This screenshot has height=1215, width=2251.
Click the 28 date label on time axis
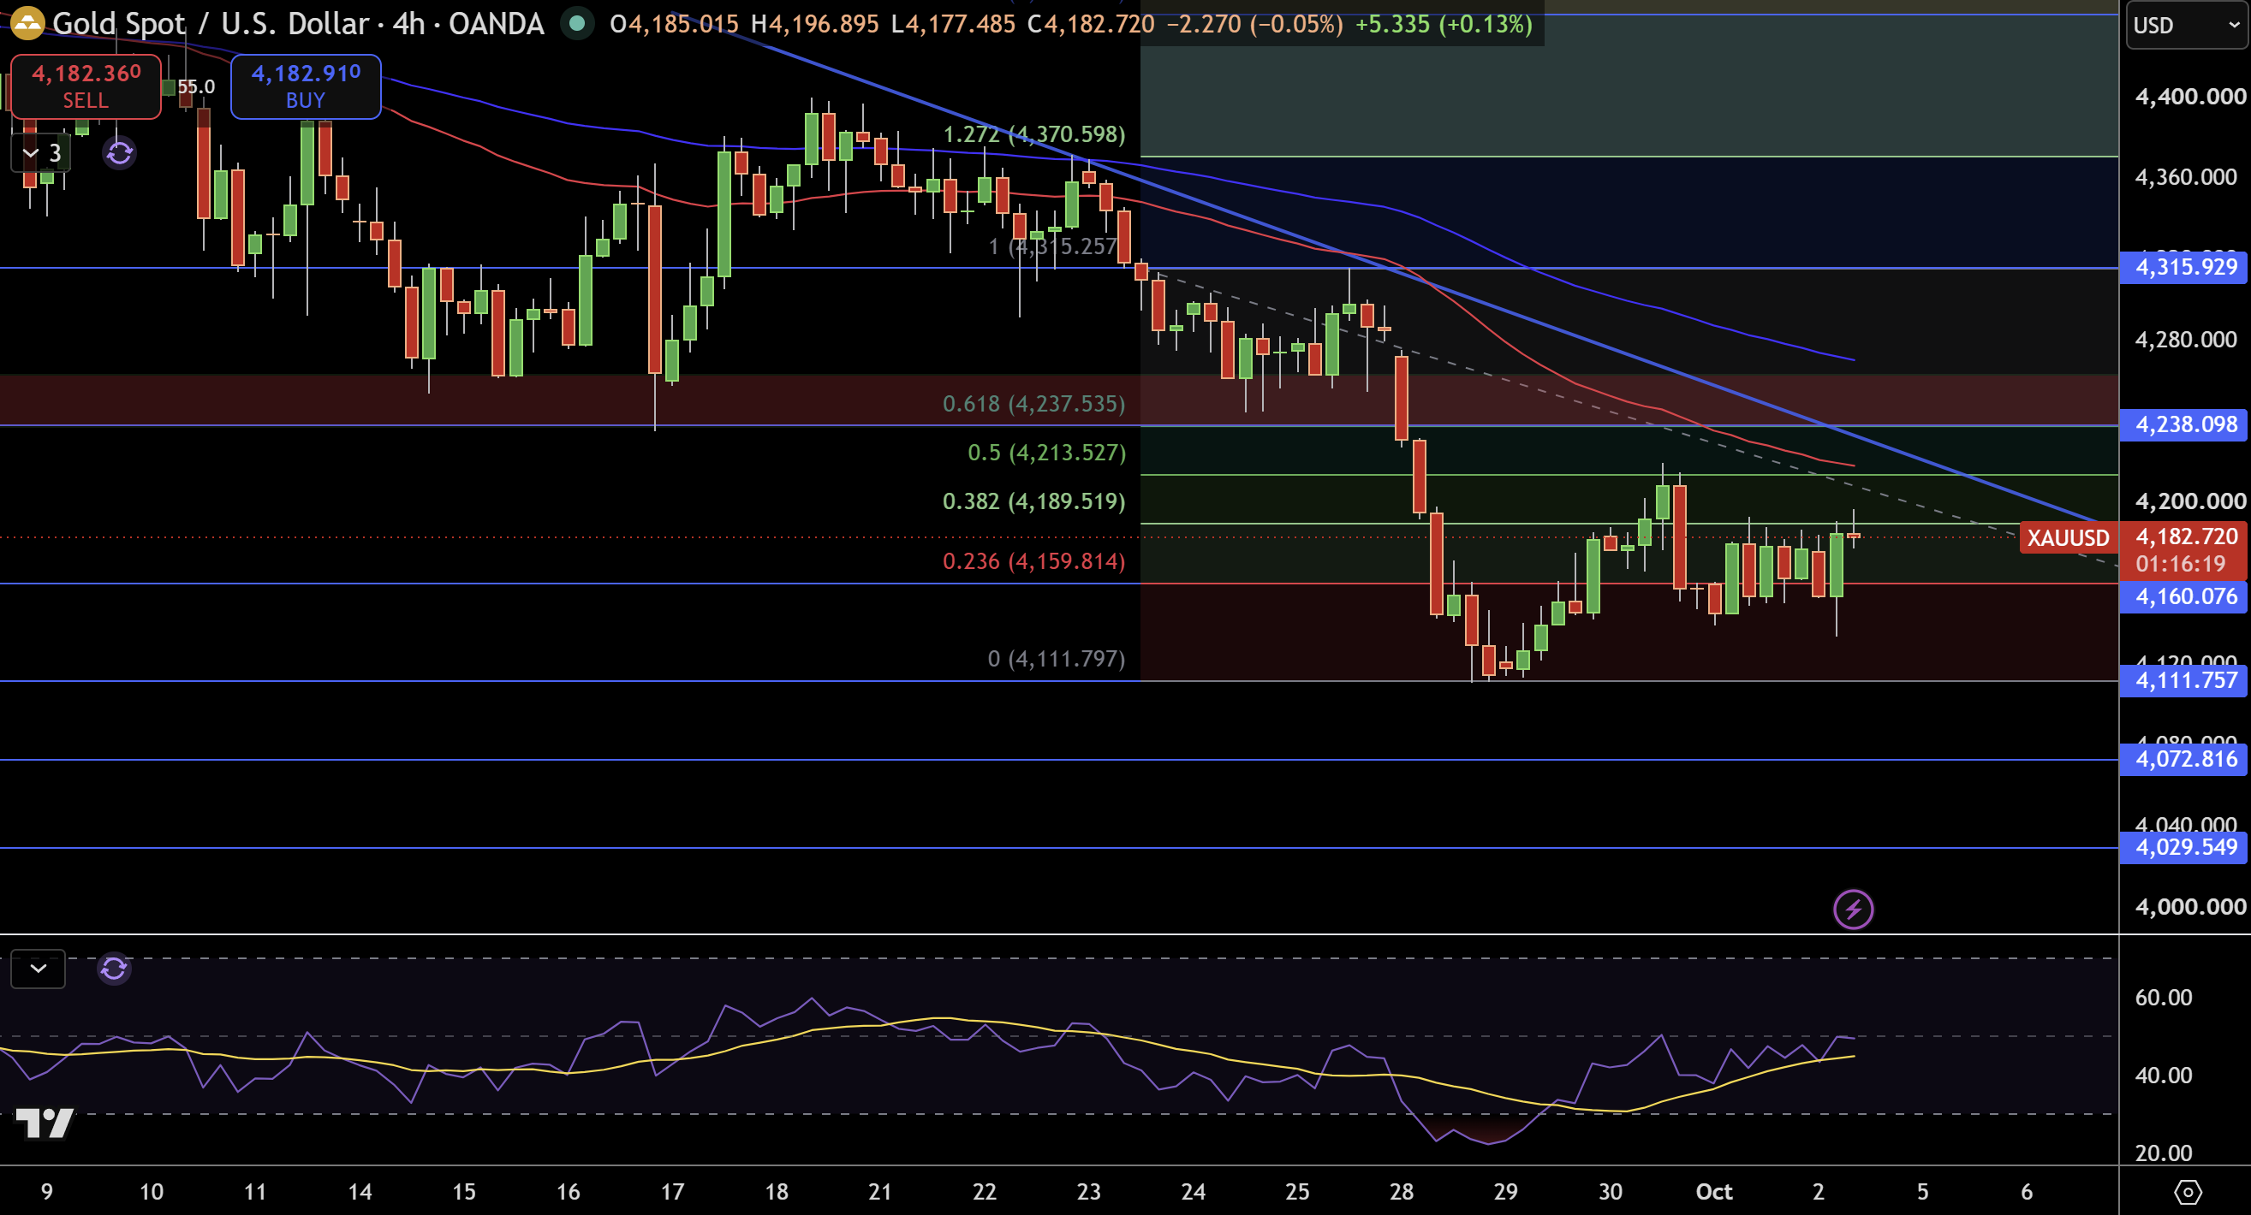pyautogui.click(x=1402, y=1192)
